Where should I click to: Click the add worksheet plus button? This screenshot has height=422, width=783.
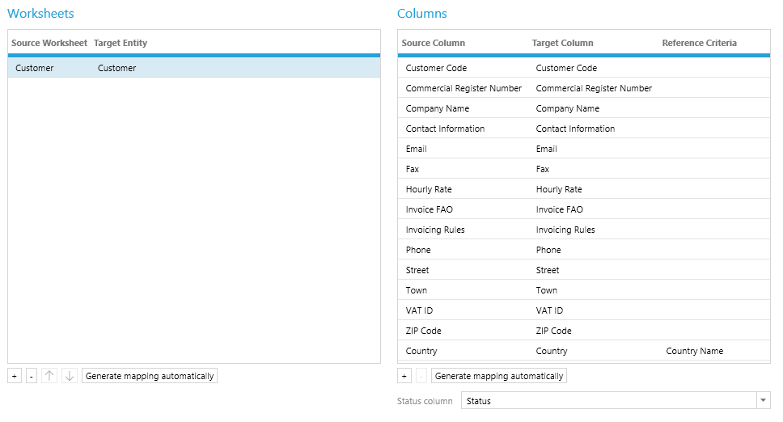(15, 376)
